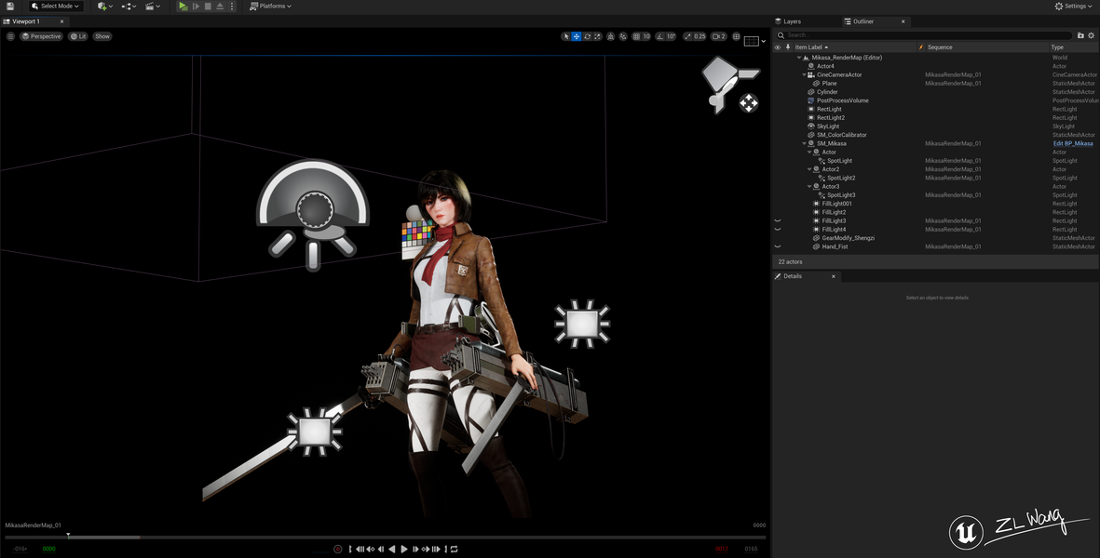Toggle rotation snap angle icon
This screenshot has height=558, width=1100.
click(x=660, y=36)
